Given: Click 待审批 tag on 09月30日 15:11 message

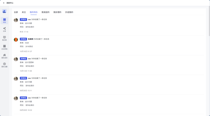Looking at the screenshot, I should coord(24,78).
